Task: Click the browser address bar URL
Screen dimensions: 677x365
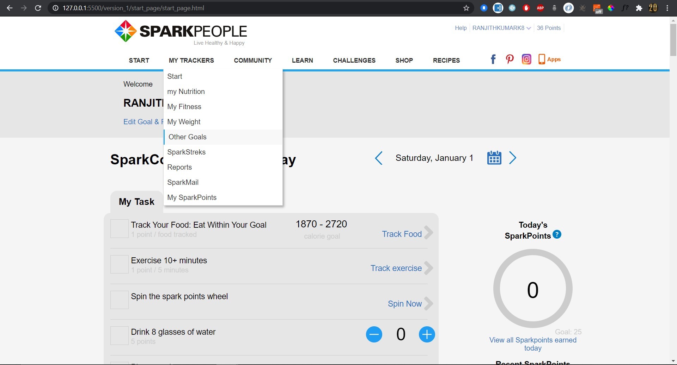Action: (133, 8)
